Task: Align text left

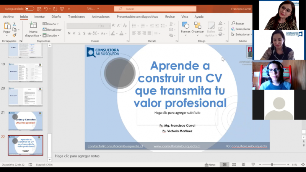Action: 134,33
